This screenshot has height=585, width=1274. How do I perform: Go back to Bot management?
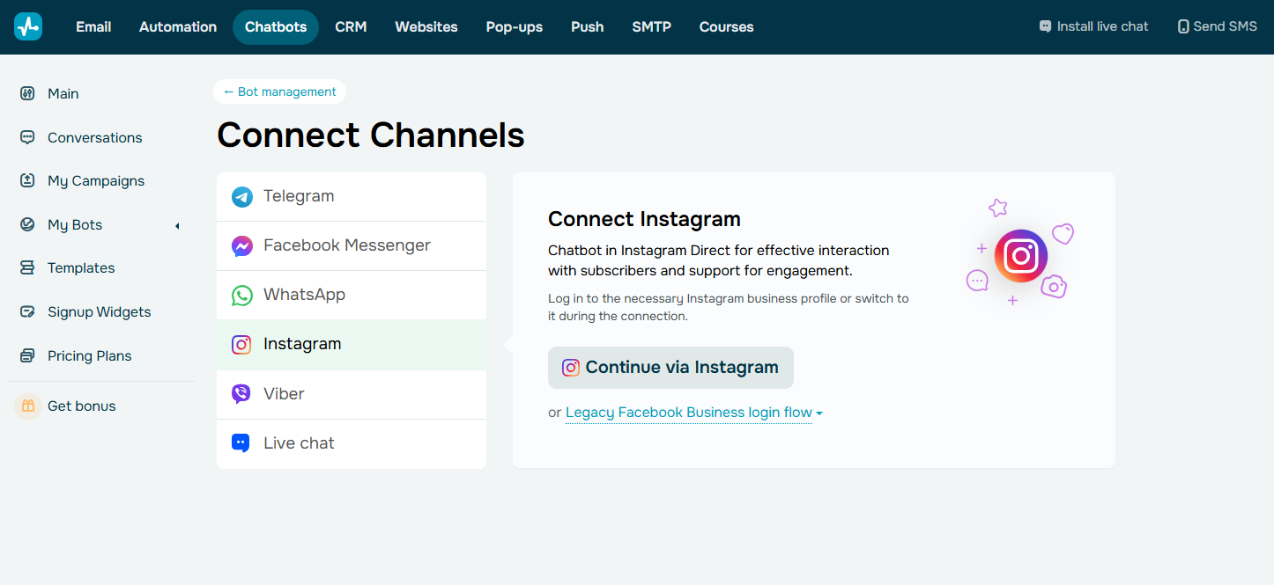(x=279, y=91)
